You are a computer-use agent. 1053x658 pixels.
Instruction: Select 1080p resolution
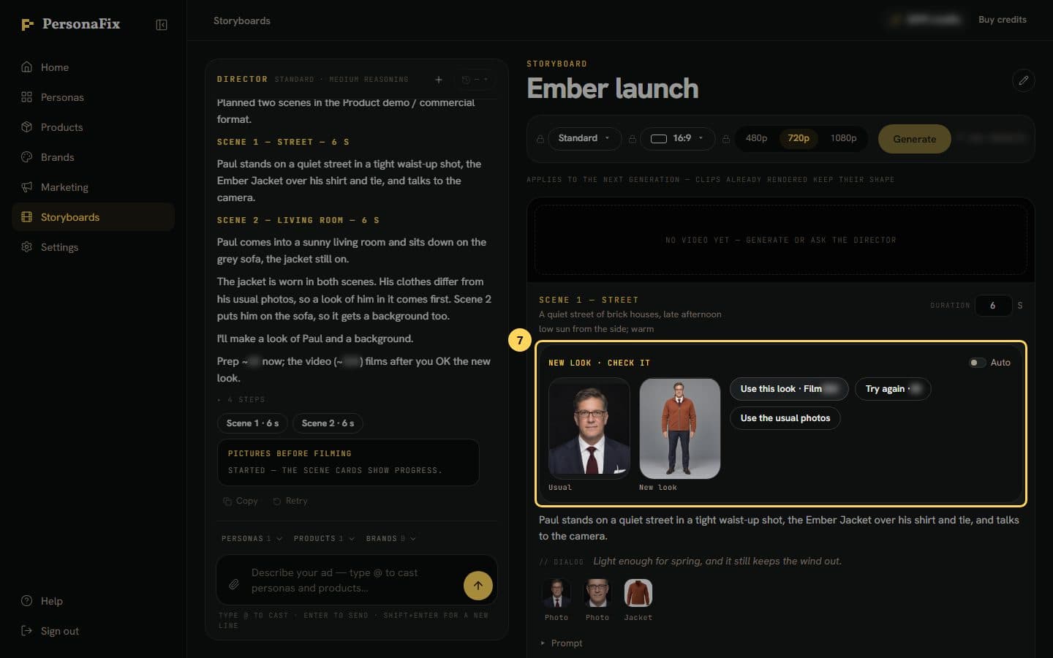(843, 138)
